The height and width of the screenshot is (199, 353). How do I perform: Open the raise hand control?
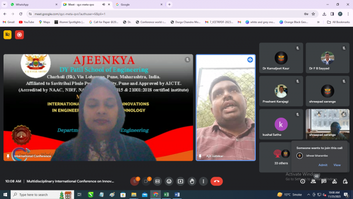192,181
